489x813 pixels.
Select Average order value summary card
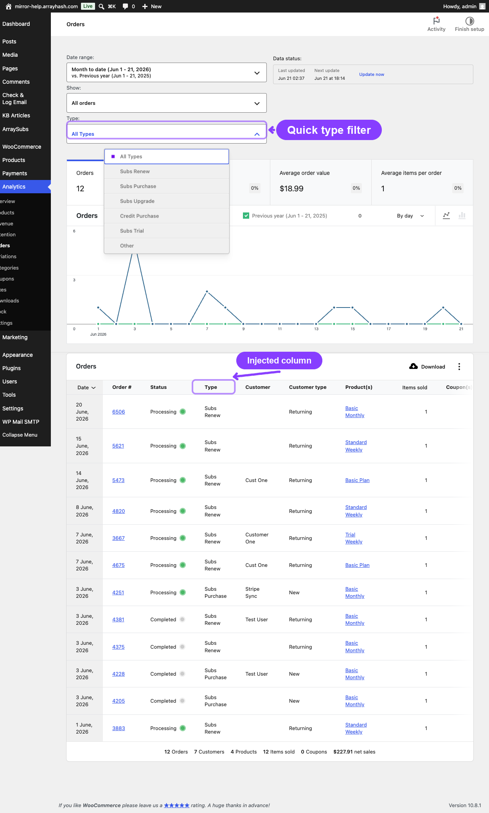point(321,182)
